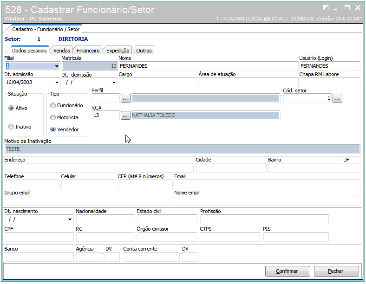Click the window options icon in title bar
The image size is (366, 284).
326,8
